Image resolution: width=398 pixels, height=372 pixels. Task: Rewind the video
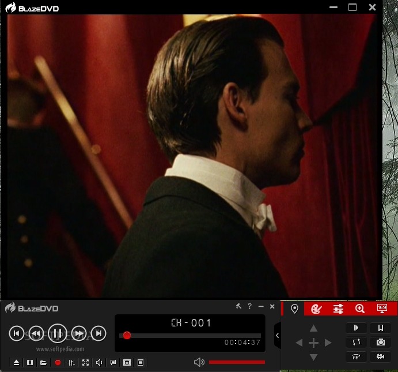[36, 333]
